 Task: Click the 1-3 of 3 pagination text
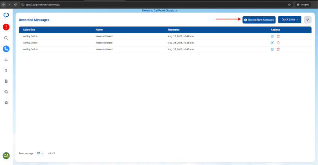(x=52, y=153)
